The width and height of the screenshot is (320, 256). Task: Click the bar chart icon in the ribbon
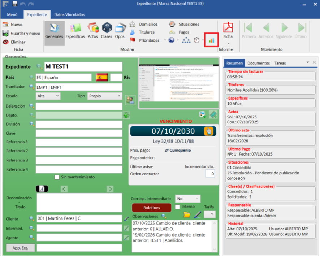tap(211, 40)
